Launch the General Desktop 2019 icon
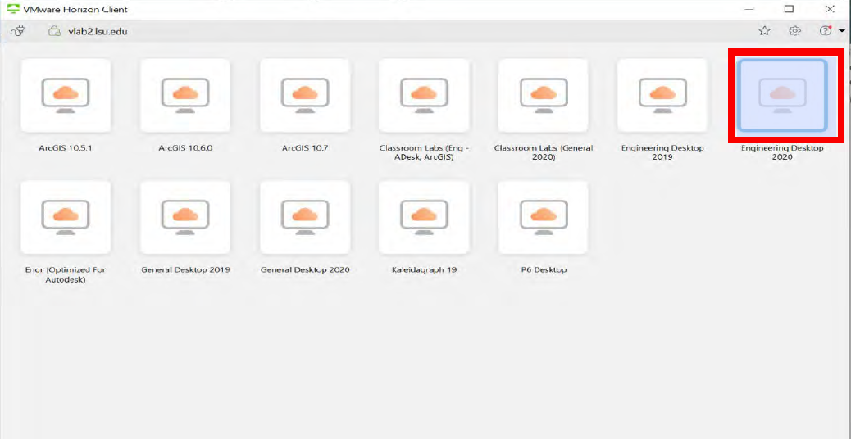 tap(185, 218)
